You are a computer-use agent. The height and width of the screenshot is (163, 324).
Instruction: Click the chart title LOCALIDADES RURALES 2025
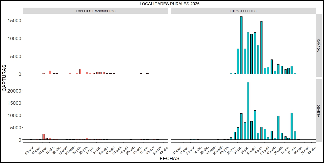pyautogui.click(x=169, y=4)
